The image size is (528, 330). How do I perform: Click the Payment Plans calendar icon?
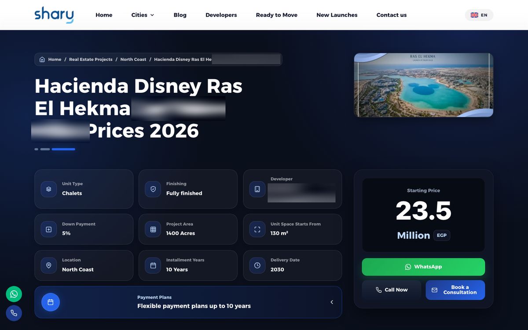[51, 302]
